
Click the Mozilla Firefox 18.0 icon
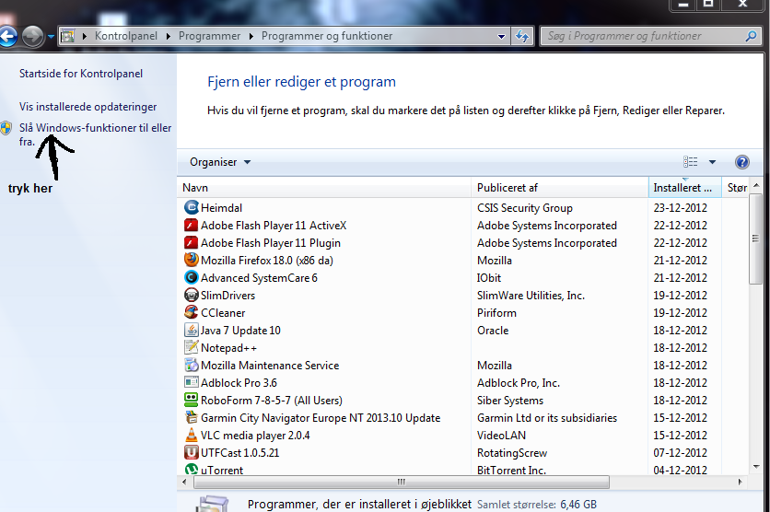[191, 260]
